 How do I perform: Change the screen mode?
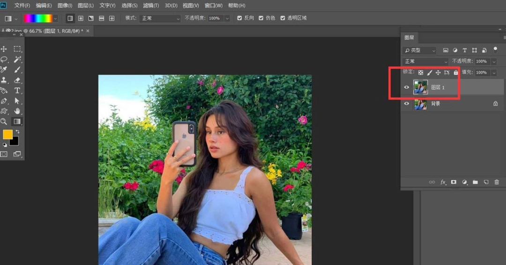pos(17,154)
